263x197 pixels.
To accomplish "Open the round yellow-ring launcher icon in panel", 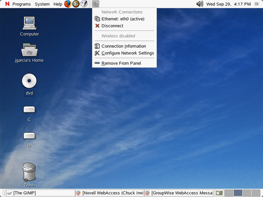I will point(76,4).
